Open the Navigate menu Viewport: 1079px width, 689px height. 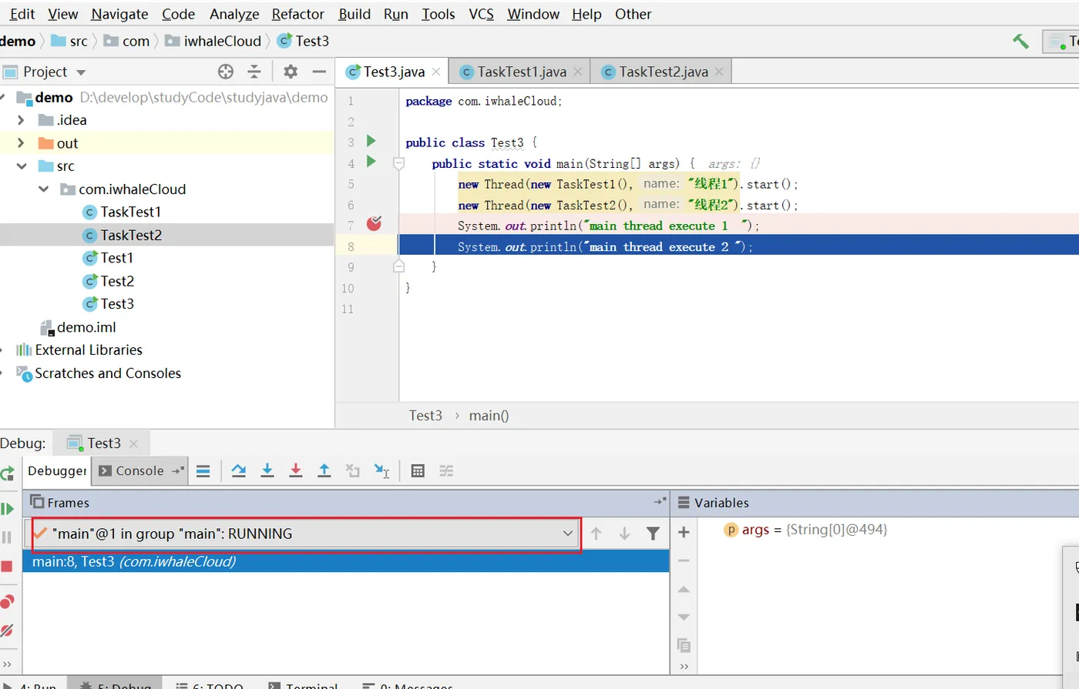click(x=119, y=14)
